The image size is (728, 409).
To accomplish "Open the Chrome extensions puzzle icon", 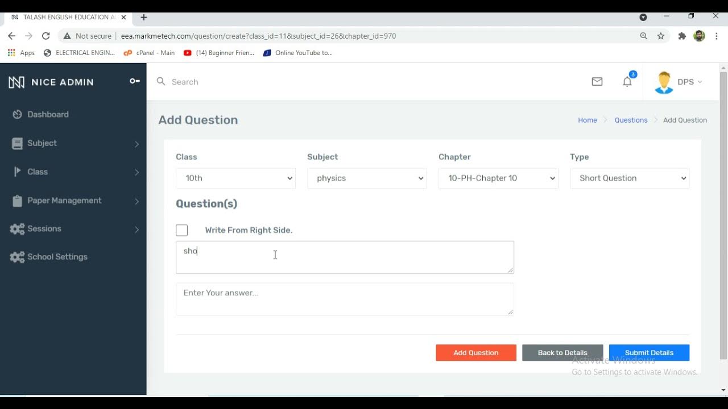I will [x=682, y=36].
